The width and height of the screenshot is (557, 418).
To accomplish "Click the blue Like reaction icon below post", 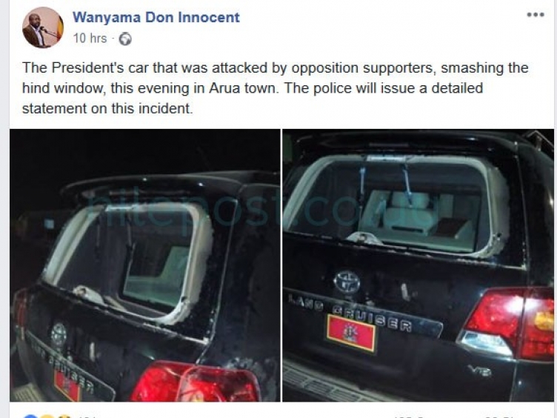I will pos(30,417).
